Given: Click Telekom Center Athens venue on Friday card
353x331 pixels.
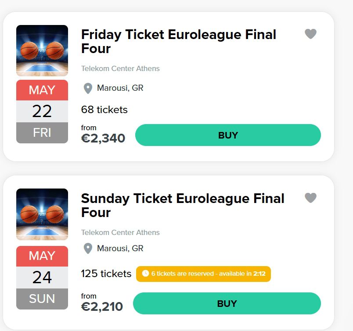Looking at the screenshot, I should coord(120,68).
